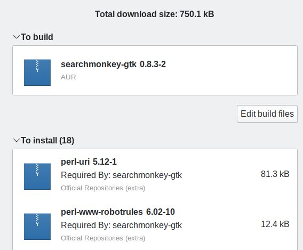Select the perl-uri package name
The height and width of the screenshot is (250, 303).
click(x=75, y=162)
